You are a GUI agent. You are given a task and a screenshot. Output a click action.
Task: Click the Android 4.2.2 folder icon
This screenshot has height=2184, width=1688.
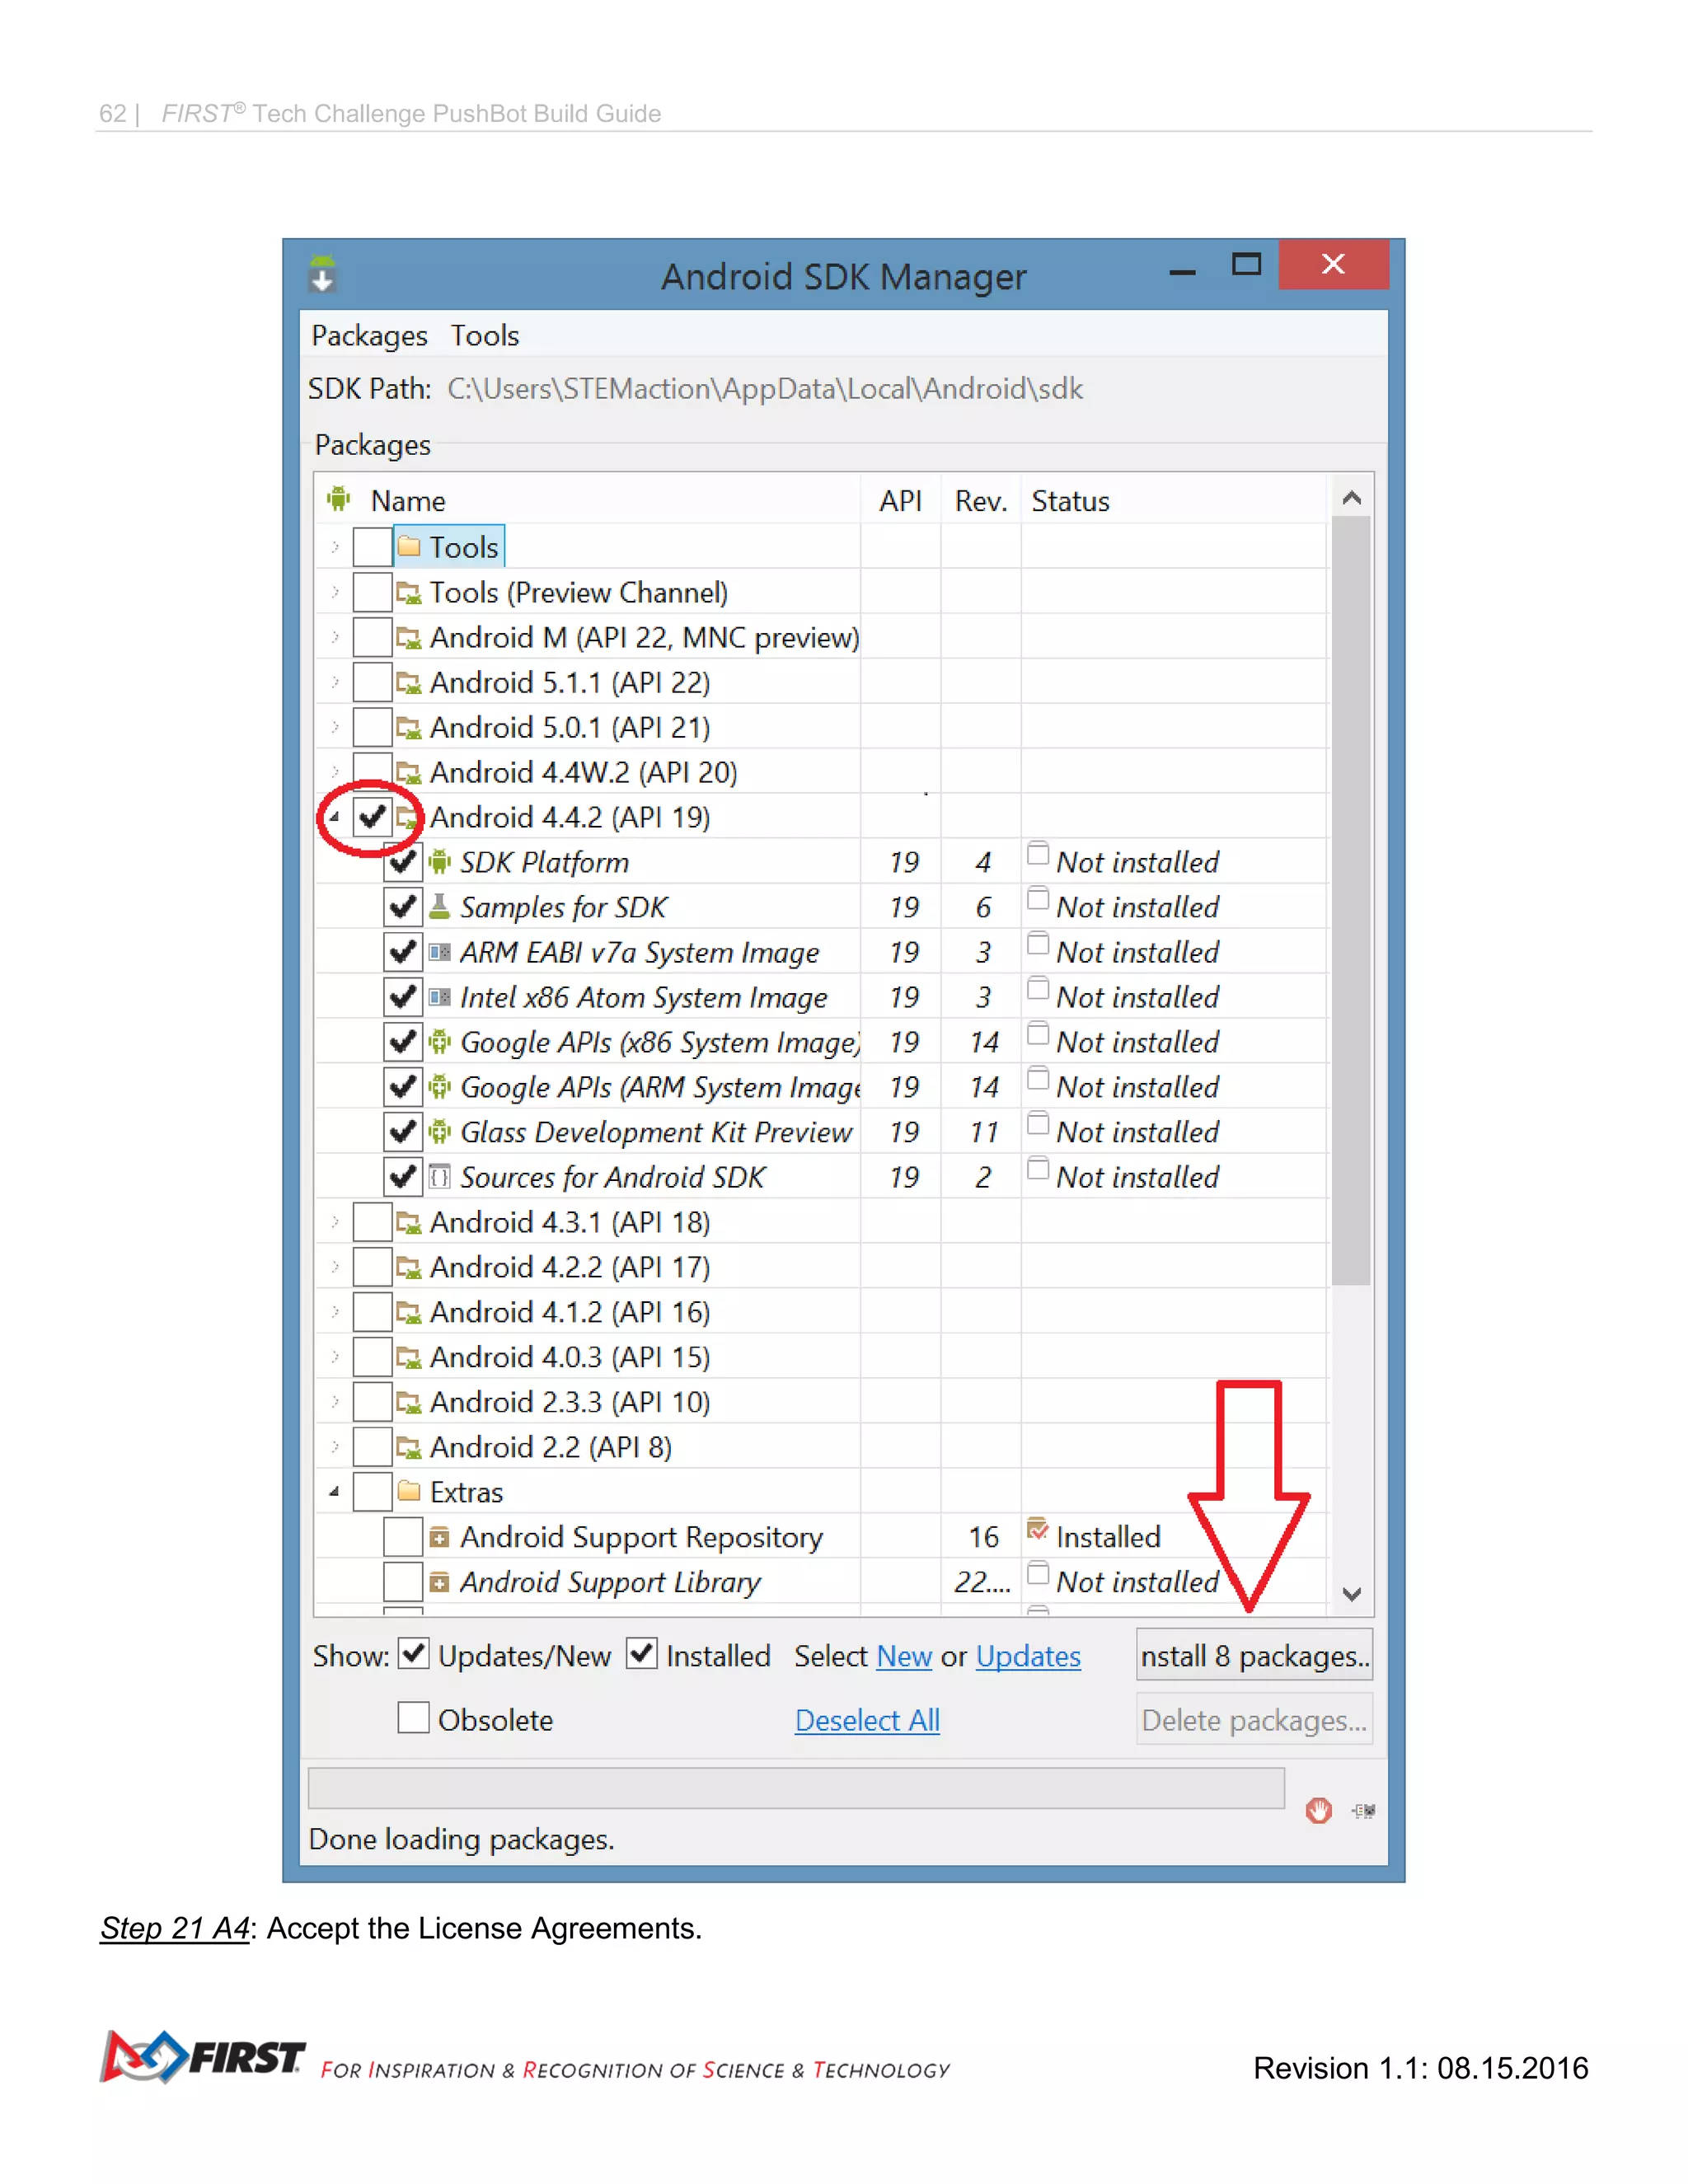tap(408, 1268)
